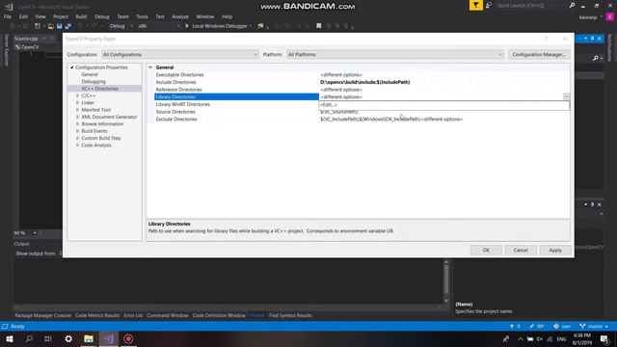Viewport: 617px width, 347px height.
Task: Open Task View on the taskbar
Action: click(48, 338)
